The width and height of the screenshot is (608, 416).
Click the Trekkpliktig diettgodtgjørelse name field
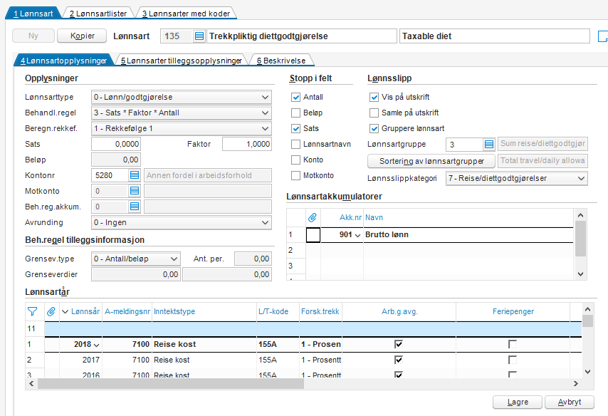[302, 36]
